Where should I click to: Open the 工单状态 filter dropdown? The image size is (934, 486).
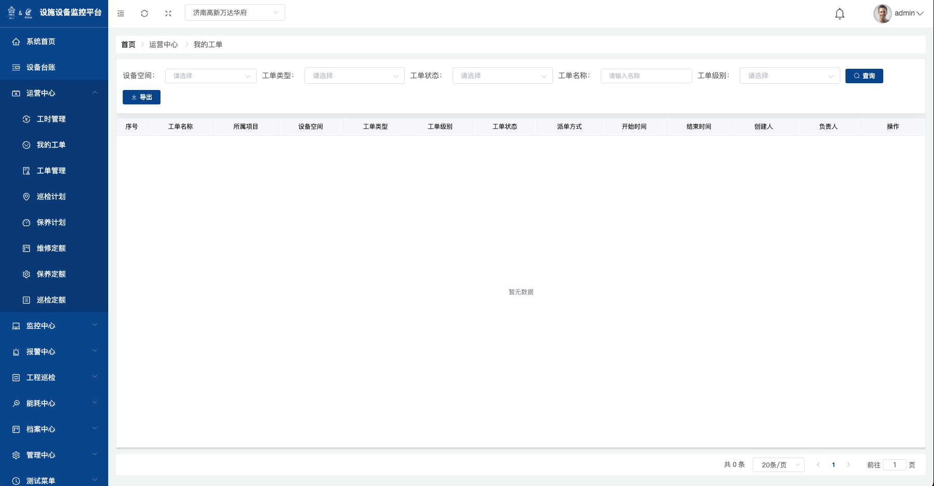click(502, 76)
